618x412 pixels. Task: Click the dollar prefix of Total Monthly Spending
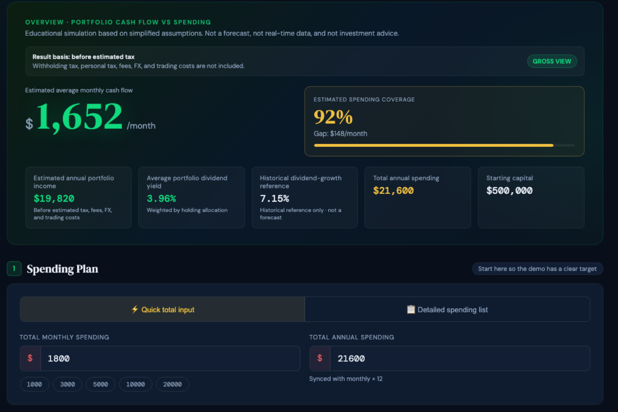pyautogui.click(x=30, y=358)
